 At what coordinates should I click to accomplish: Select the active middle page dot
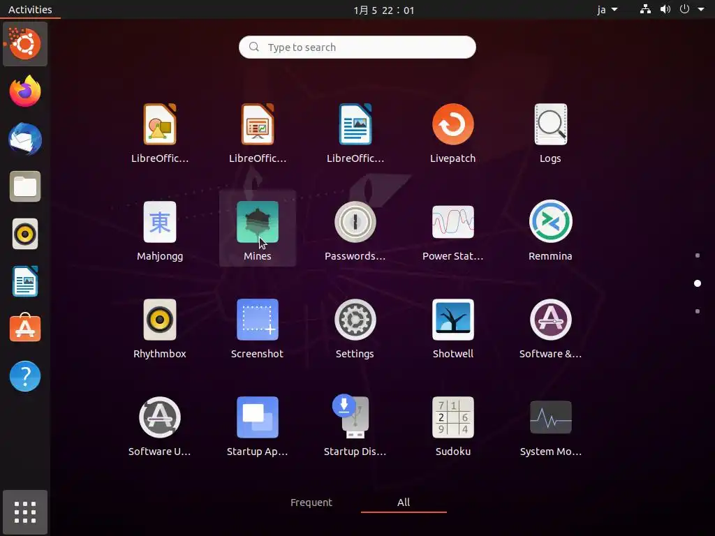click(698, 283)
